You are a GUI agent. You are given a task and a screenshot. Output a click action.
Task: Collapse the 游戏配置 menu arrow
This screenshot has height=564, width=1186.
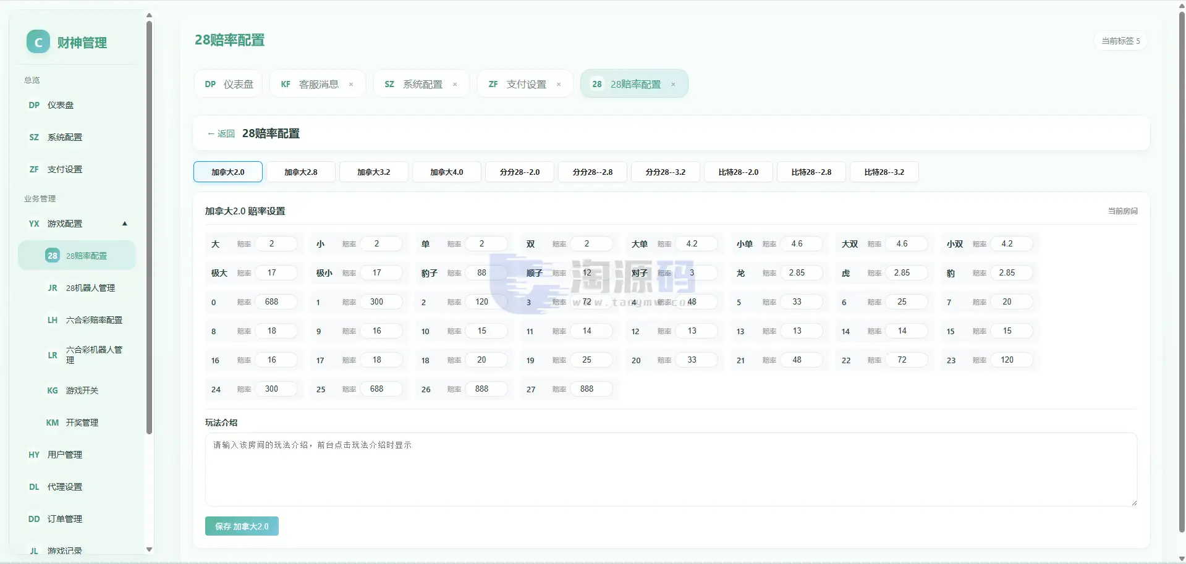[125, 224]
